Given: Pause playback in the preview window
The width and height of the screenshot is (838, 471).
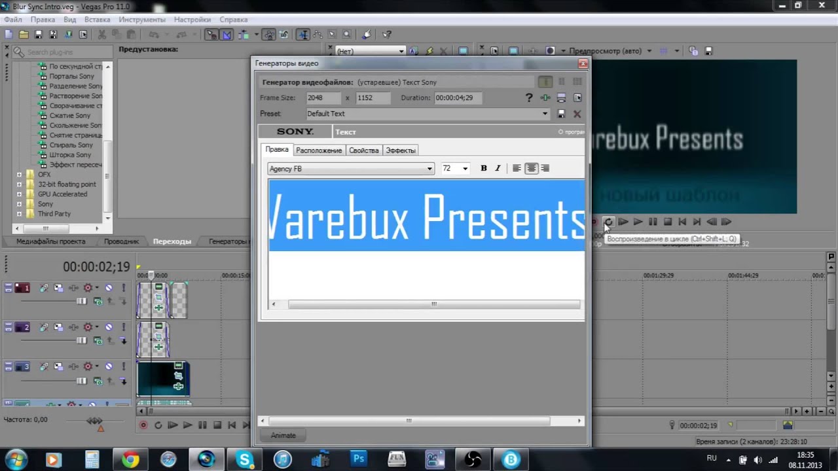Looking at the screenshot, I should (653, 222).
